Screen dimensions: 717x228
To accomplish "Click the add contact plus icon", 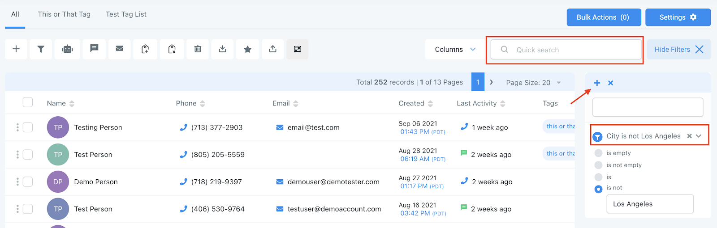I will point(16,49).
